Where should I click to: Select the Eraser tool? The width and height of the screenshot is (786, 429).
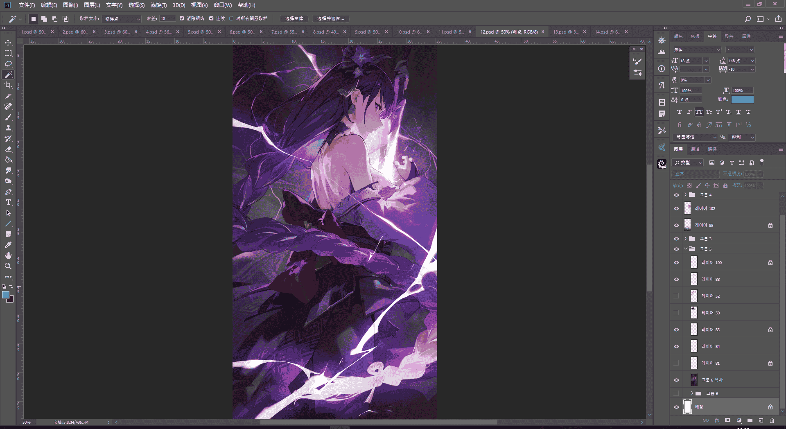pos(8,149)
